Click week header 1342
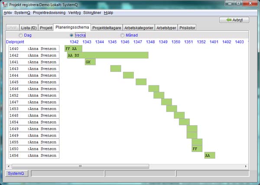This screenshot has height=185, width=260. [x=74, y=42]
